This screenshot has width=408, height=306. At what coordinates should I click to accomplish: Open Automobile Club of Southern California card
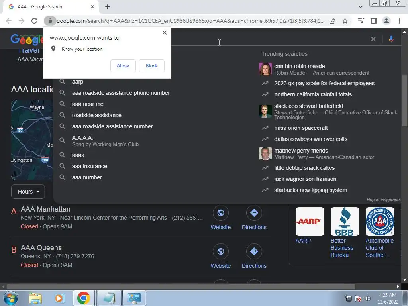380,232
